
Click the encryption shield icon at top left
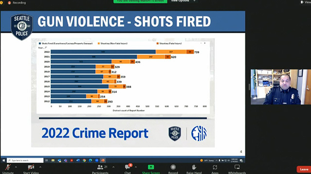[1, 3]
